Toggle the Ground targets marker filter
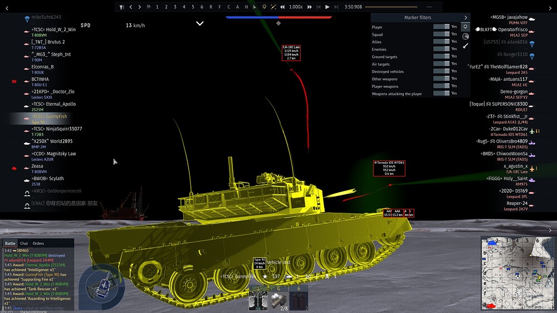This screenshot has width=557, height=313. [x=441, y=56]
